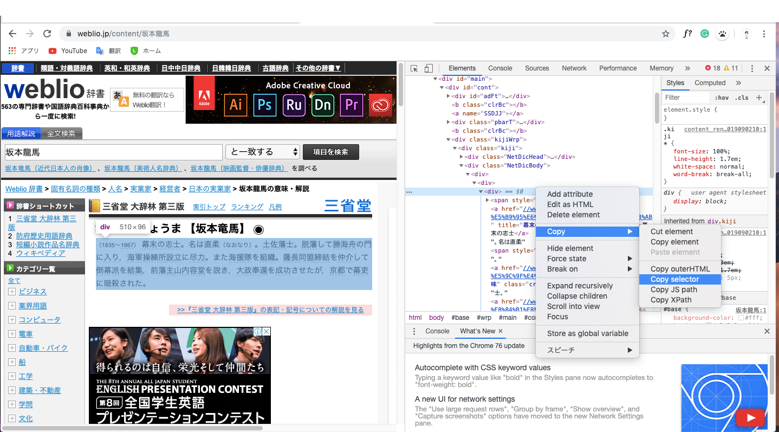Open the ランキング link
Image resolution: width=779 pixels, height=432 pixels.
tap(247, 207)
